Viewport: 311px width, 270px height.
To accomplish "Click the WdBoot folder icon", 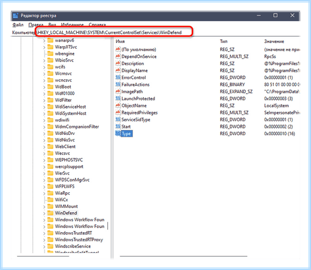I will [x=50, y=87].
